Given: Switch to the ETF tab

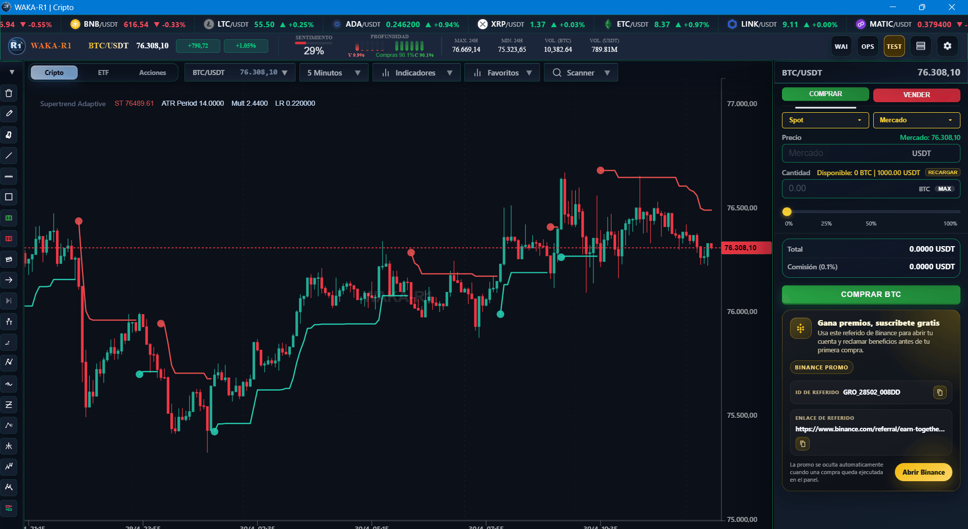Looking at the screenshot, I should [x=103, y=72].
